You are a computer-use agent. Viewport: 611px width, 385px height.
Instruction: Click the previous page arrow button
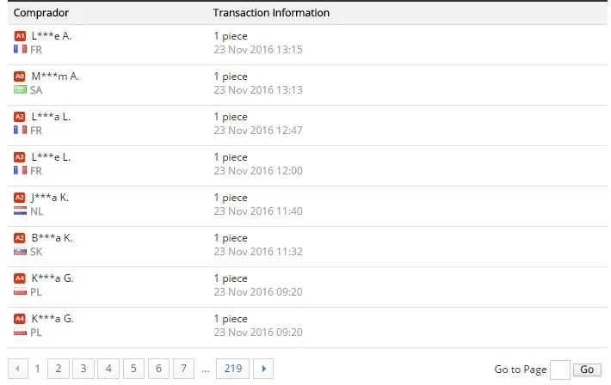[x=18, y=369]
